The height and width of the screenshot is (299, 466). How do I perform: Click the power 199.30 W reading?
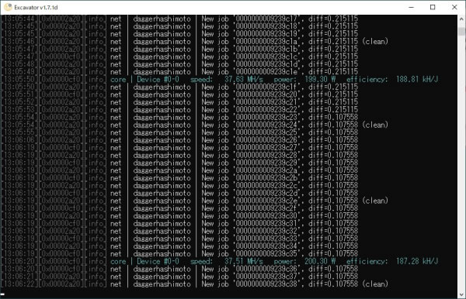[x=320, y=80]
